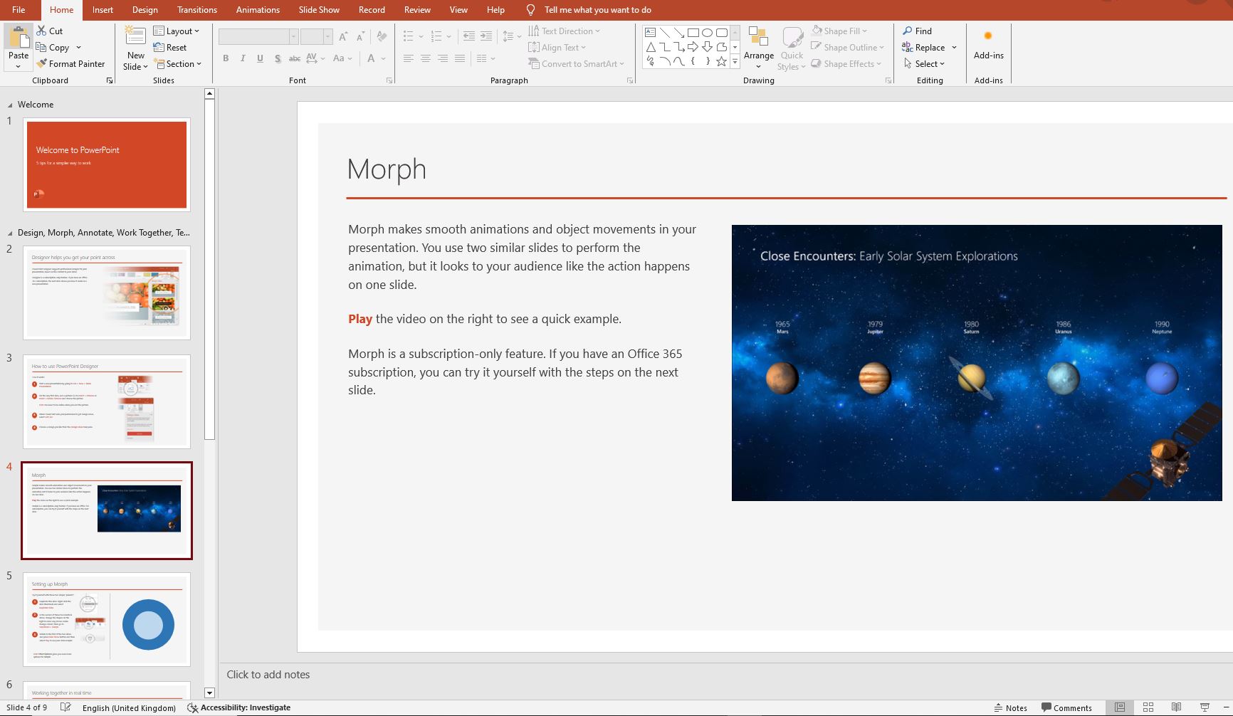Open the Transitions ribbon tab

[197, 10]
